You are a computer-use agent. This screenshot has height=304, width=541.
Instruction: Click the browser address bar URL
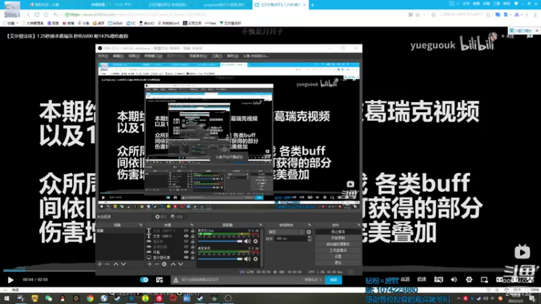pyautogui.click(x=138, y=15)
